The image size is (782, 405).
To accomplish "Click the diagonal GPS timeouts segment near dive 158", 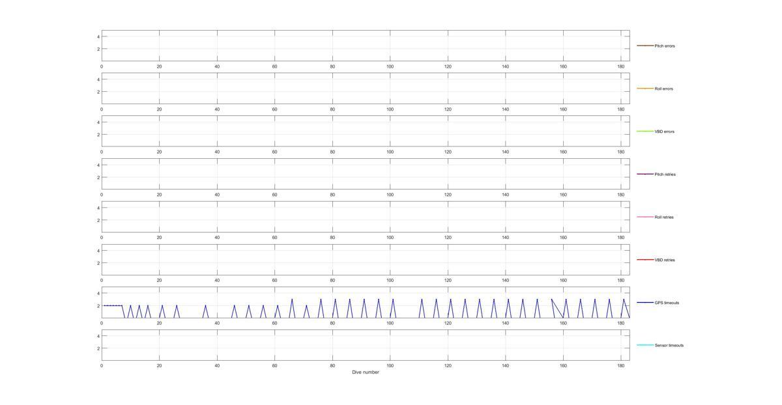I will [558, 309].
